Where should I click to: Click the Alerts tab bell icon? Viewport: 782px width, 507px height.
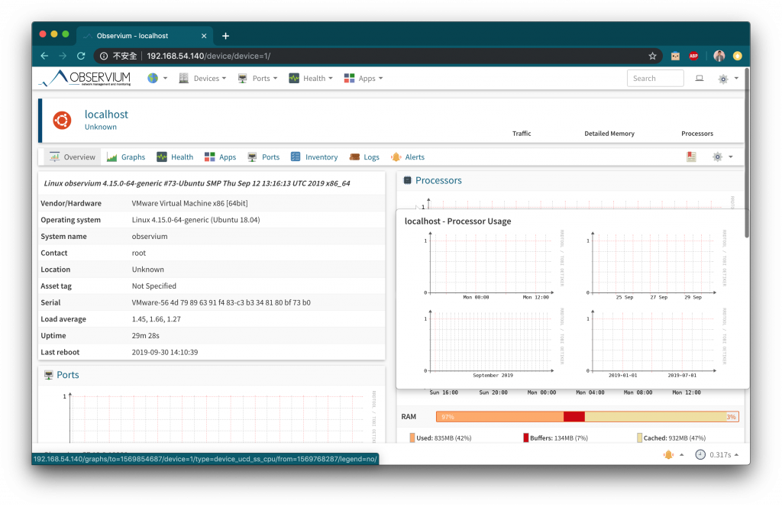396,157
